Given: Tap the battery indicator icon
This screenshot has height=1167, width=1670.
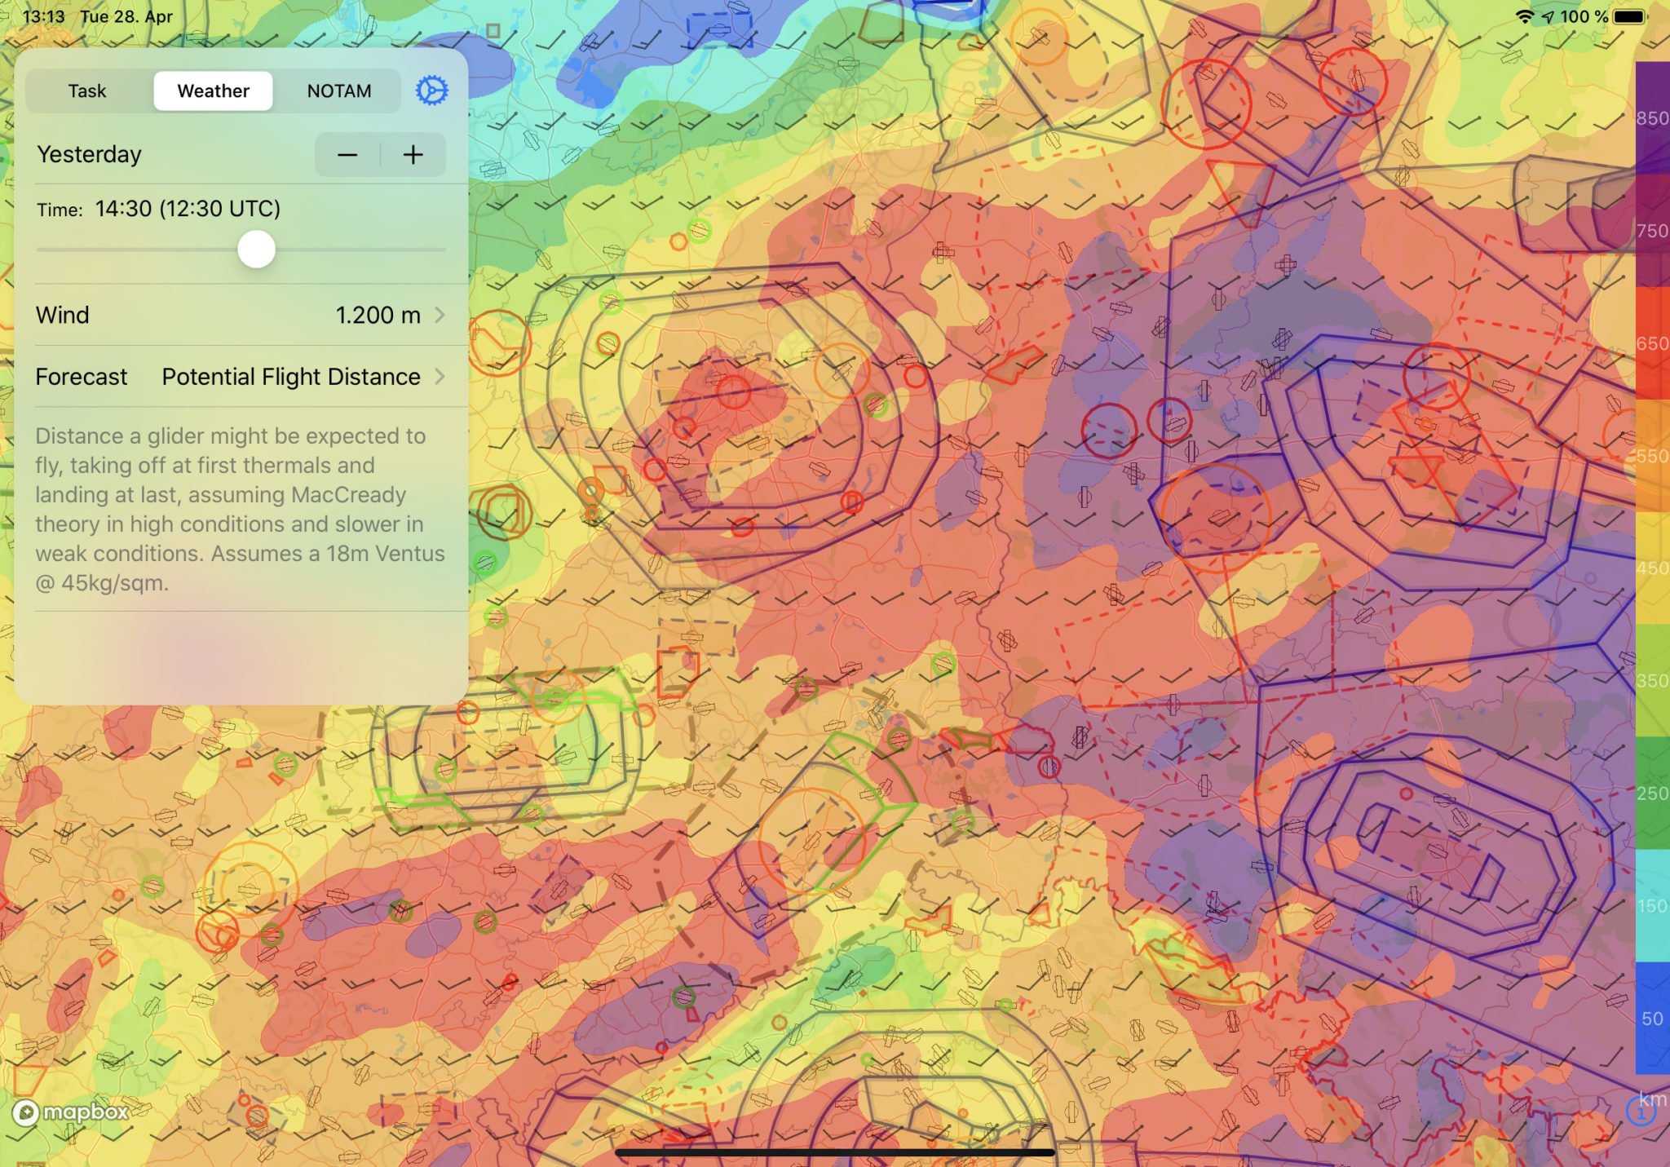Looking at the screenshot, I should [1630, 16].
